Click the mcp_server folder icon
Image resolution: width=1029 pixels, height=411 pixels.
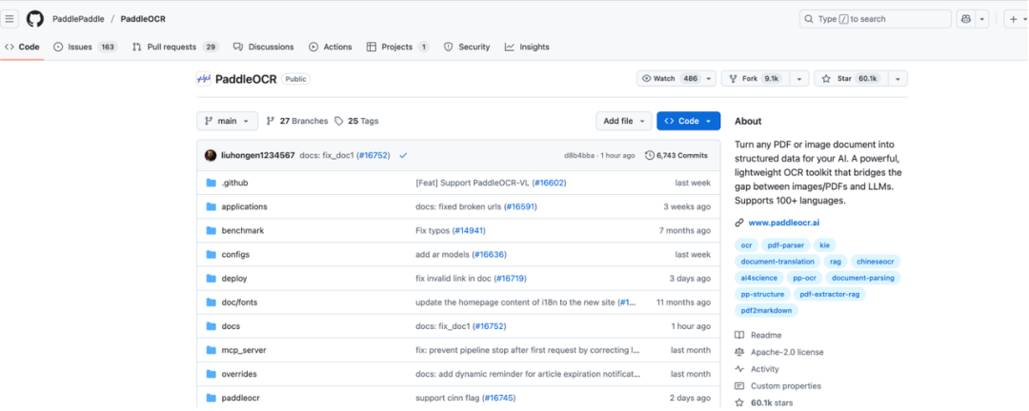(212, 350)
